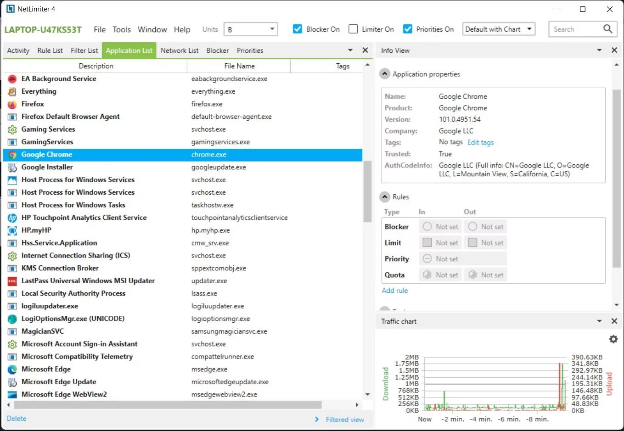Image resolution: width=624 pixels, height=431 pixels.
Task: Click the Internet Connection Sharing gear icon
Action: (x=12, y=256)
